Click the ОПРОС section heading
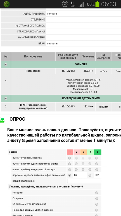The height and width of the screenshot is (216, 121). 17,119
